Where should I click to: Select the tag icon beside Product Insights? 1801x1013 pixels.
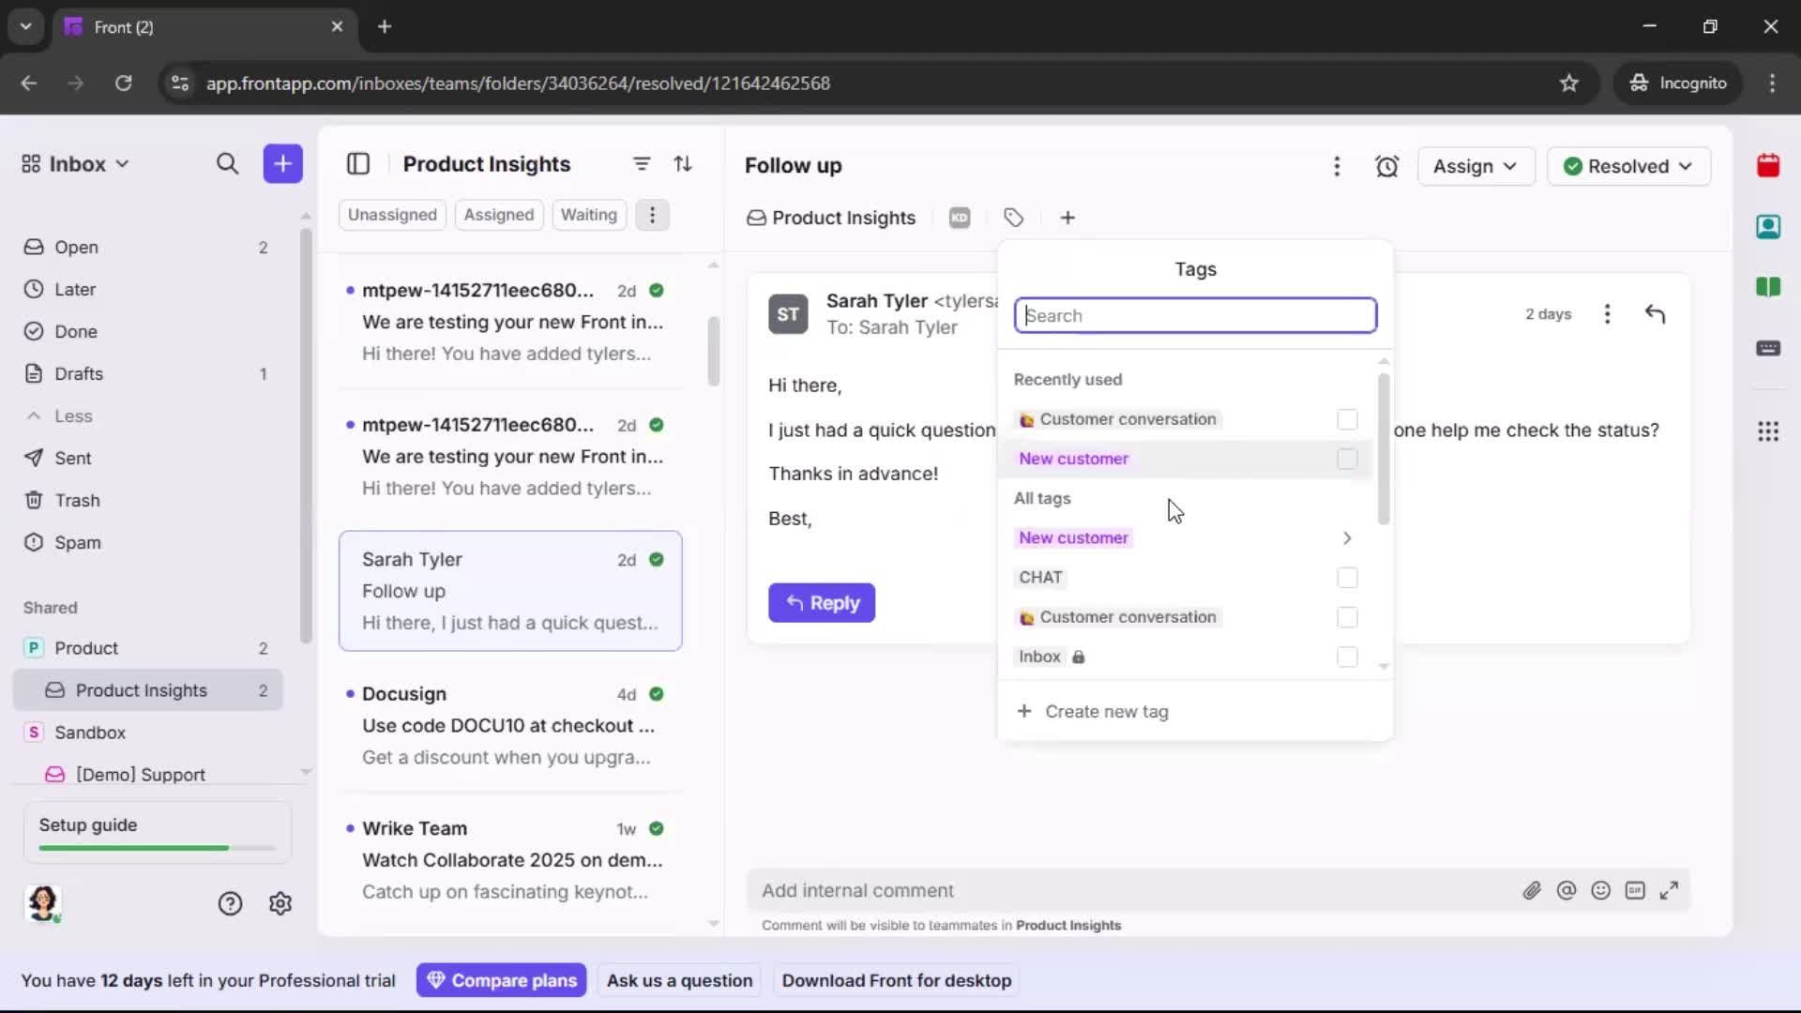point(1014,217)
